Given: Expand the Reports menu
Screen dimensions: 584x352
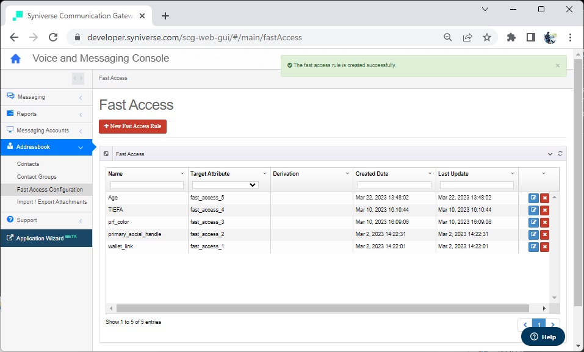Looking at the screenshot, I should click(46, 114).
